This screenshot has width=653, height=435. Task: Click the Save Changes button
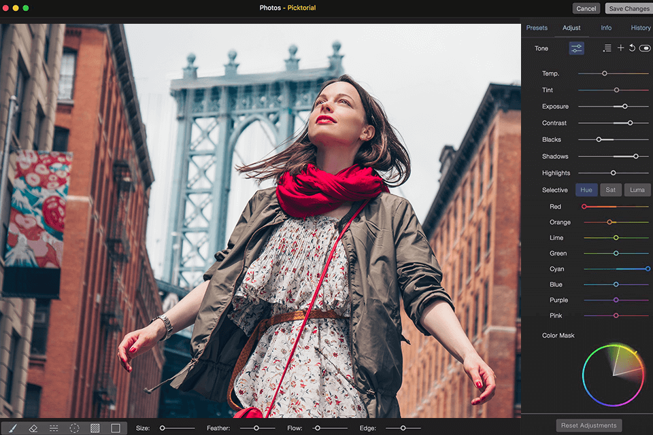pyautogui.click(x=629, y=9)
